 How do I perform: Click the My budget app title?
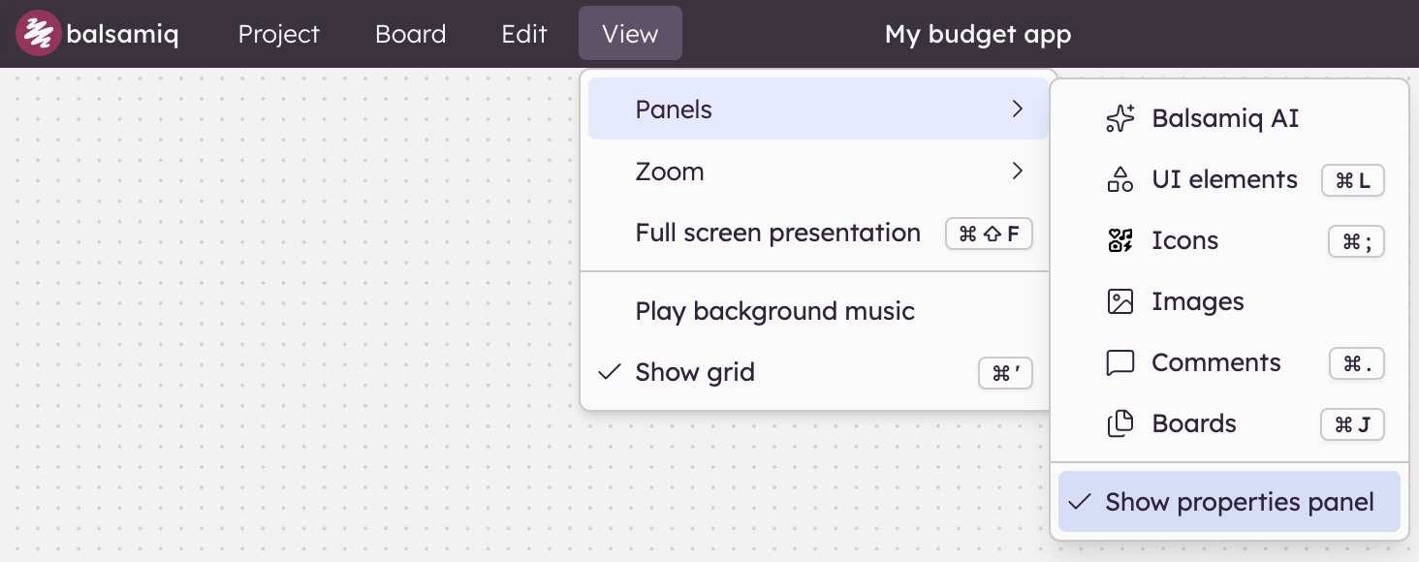978,35
